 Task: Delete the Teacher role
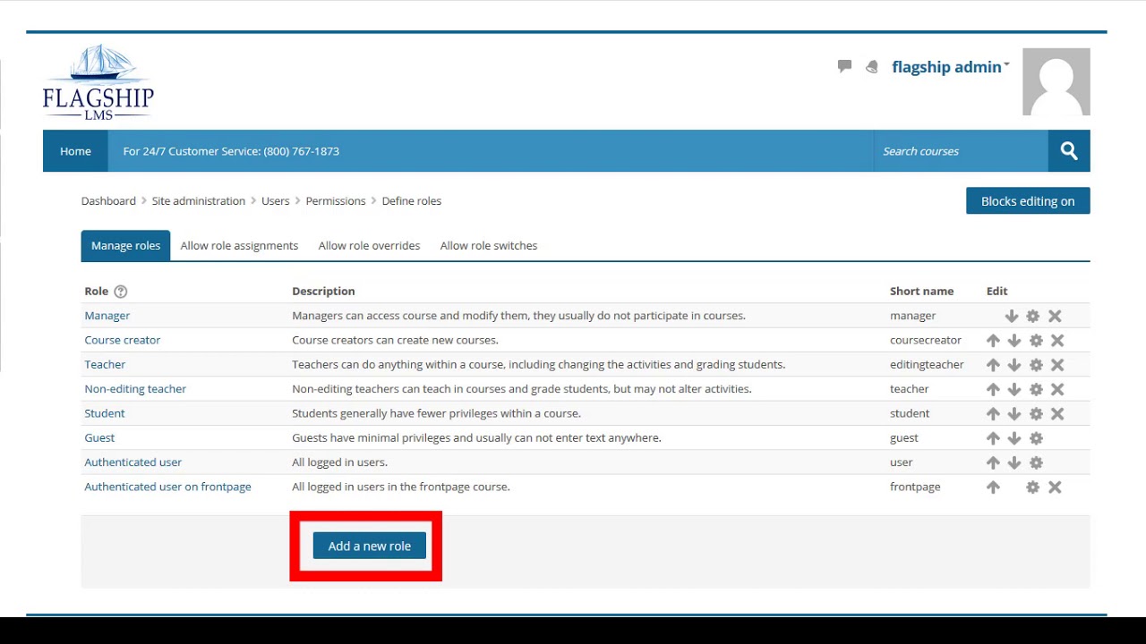click(x=1057, y=365)
